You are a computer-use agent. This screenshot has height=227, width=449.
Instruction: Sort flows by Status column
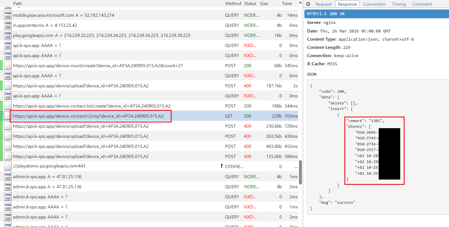click(250, 3)
